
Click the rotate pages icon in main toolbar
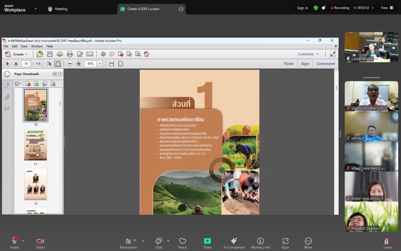click(129, 54)
